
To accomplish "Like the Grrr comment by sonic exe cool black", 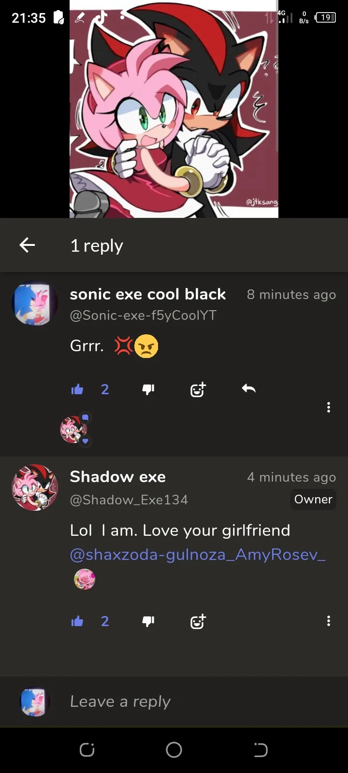I will coord(77,389).
